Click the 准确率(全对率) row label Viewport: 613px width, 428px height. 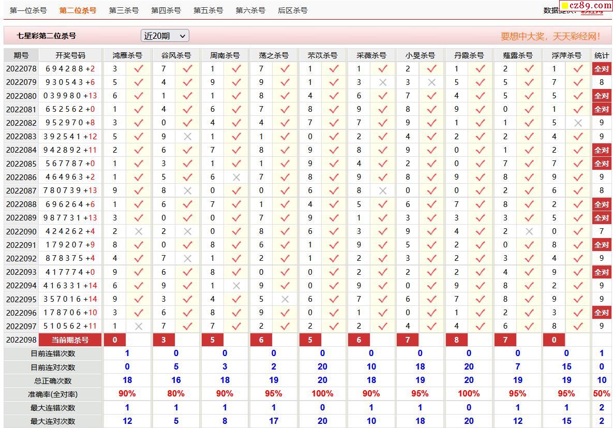53,394
